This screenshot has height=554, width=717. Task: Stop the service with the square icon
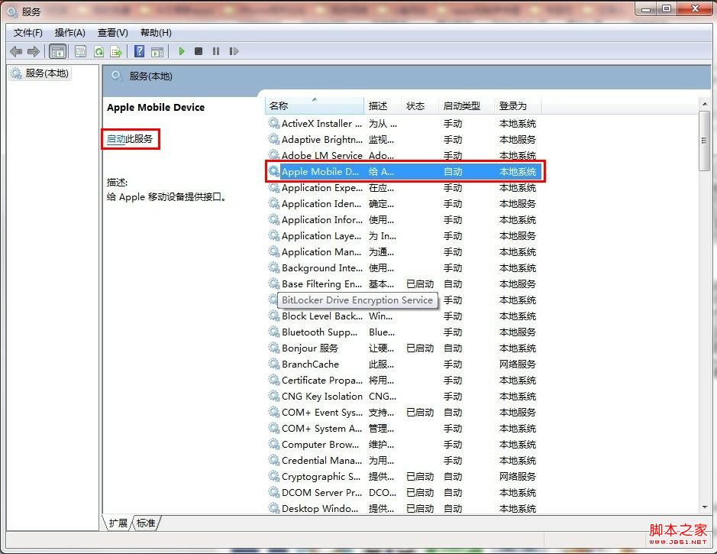pyautogui.click(x=199, y=51)
